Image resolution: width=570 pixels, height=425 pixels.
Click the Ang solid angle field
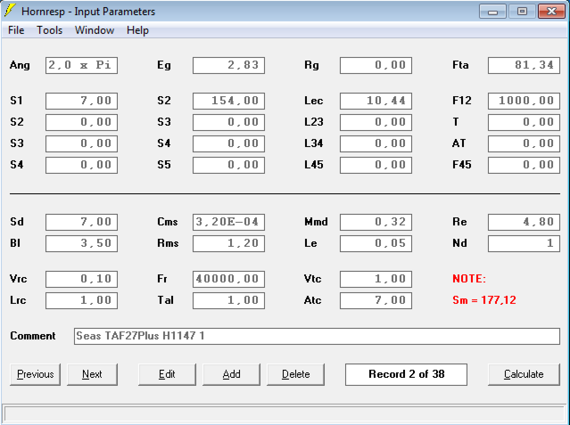point(81,65)
